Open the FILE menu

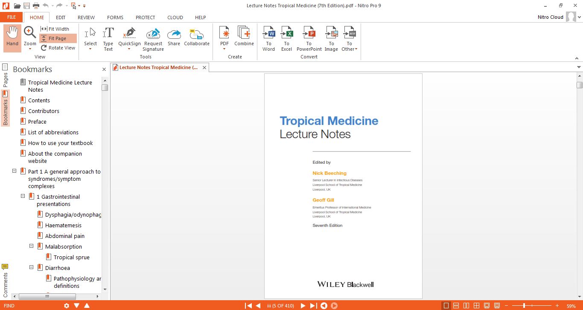click(x=12, y=17)
